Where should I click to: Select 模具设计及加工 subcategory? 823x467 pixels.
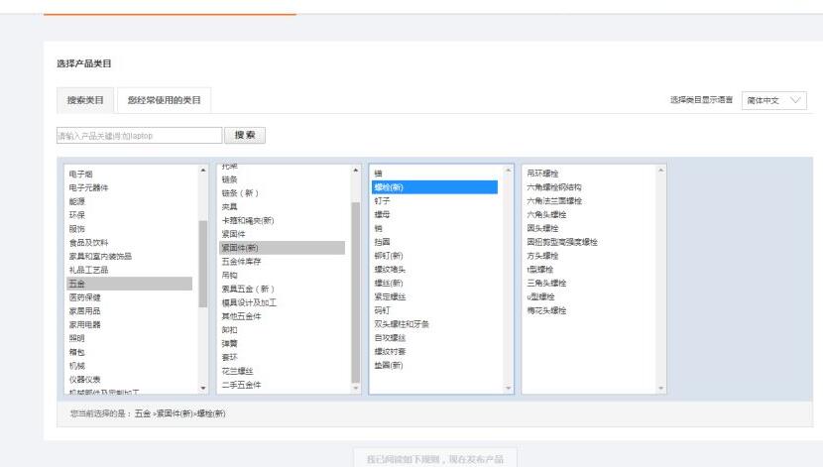coord(249,302)
